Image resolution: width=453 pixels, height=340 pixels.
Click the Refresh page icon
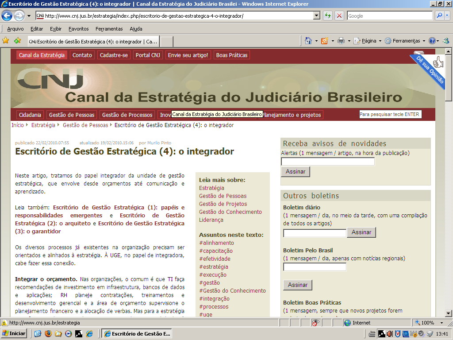[x=328, y=16]
